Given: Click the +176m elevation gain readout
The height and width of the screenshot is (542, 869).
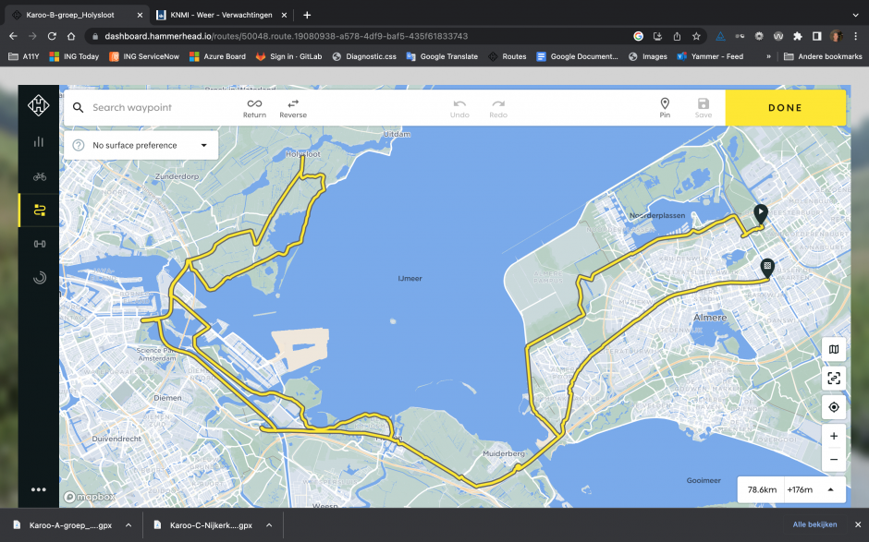Looking at the screenshot, I should [800, 489].
